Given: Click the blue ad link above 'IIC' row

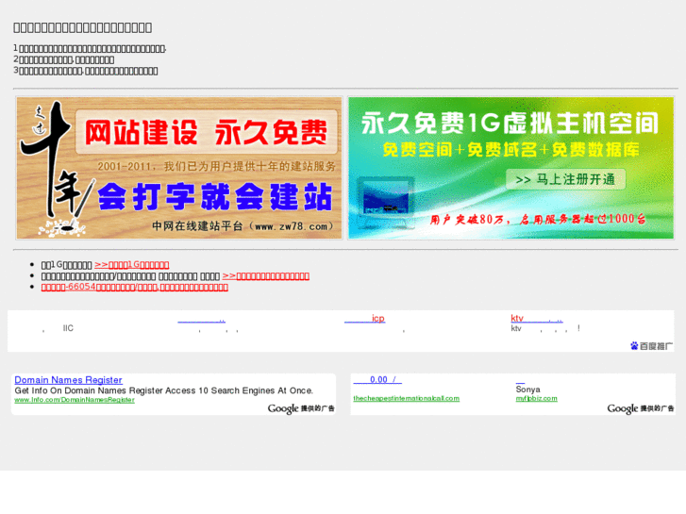Looking at the screenshot, I should [x=201, y=321].
